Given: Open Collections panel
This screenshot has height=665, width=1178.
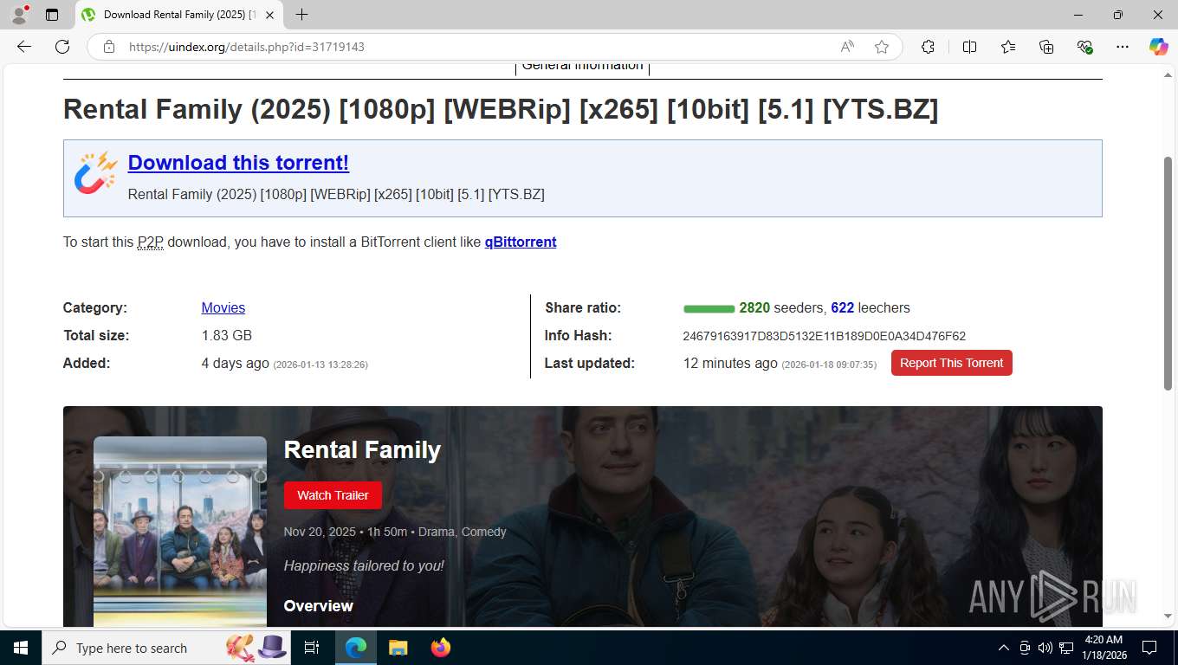Looking at the screenshot, I should (1046, 47).
